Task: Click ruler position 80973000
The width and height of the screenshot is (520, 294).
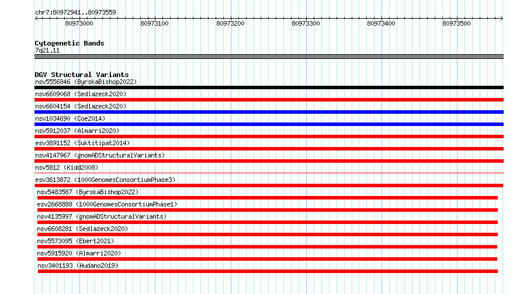Action: tap(79, 23)
